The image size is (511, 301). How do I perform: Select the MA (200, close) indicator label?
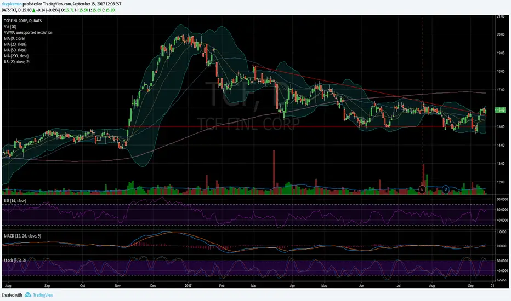[16, 56]
